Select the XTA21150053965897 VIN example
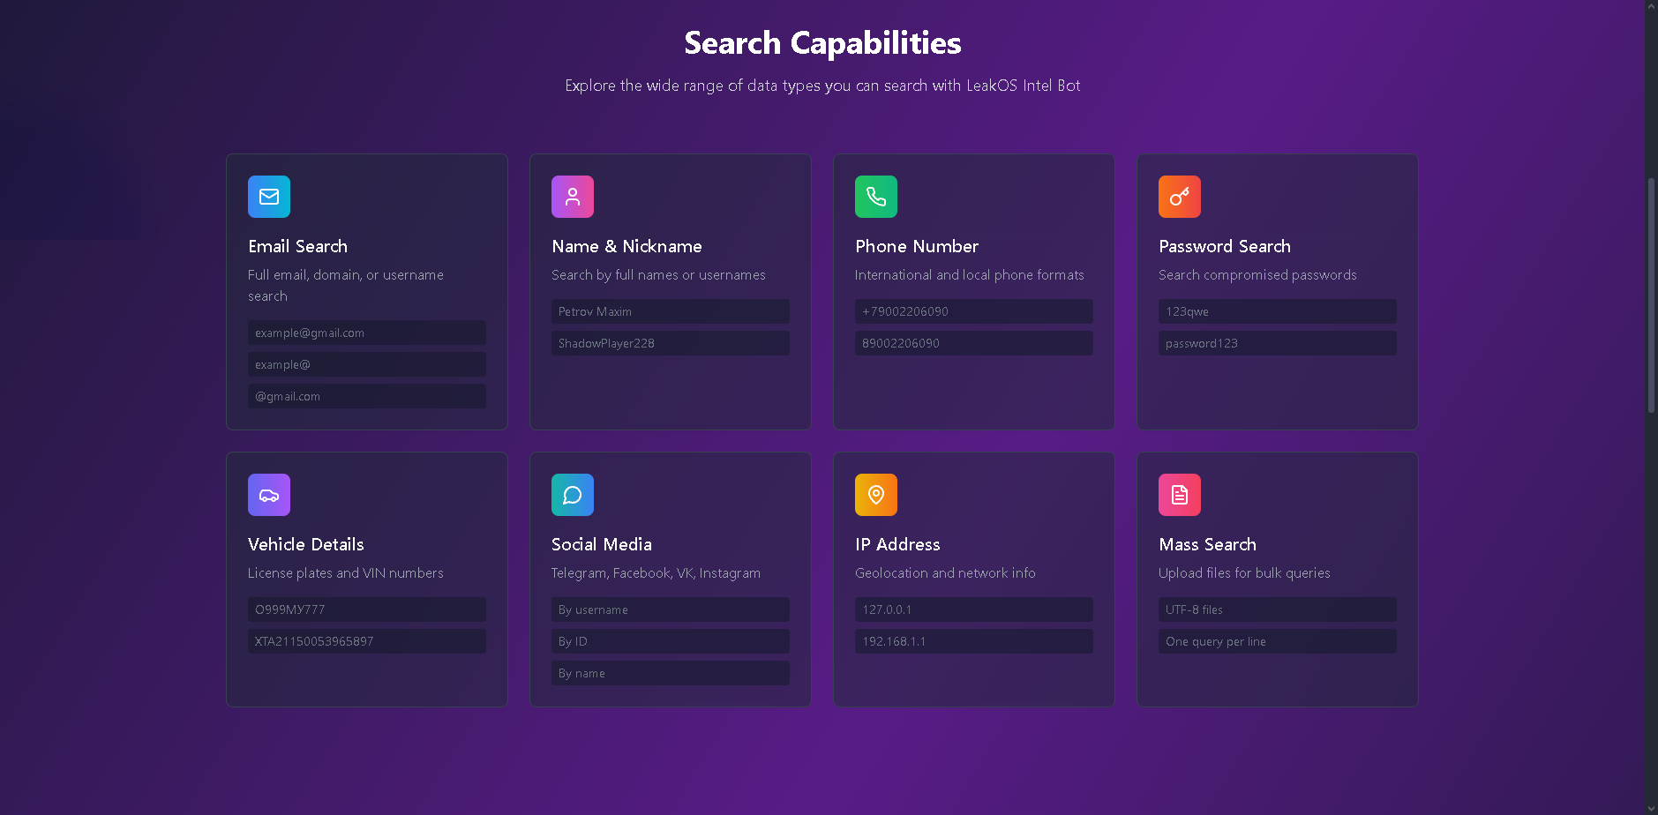The height and width of the screenshot is (815, 1658). tap(367, 641)
